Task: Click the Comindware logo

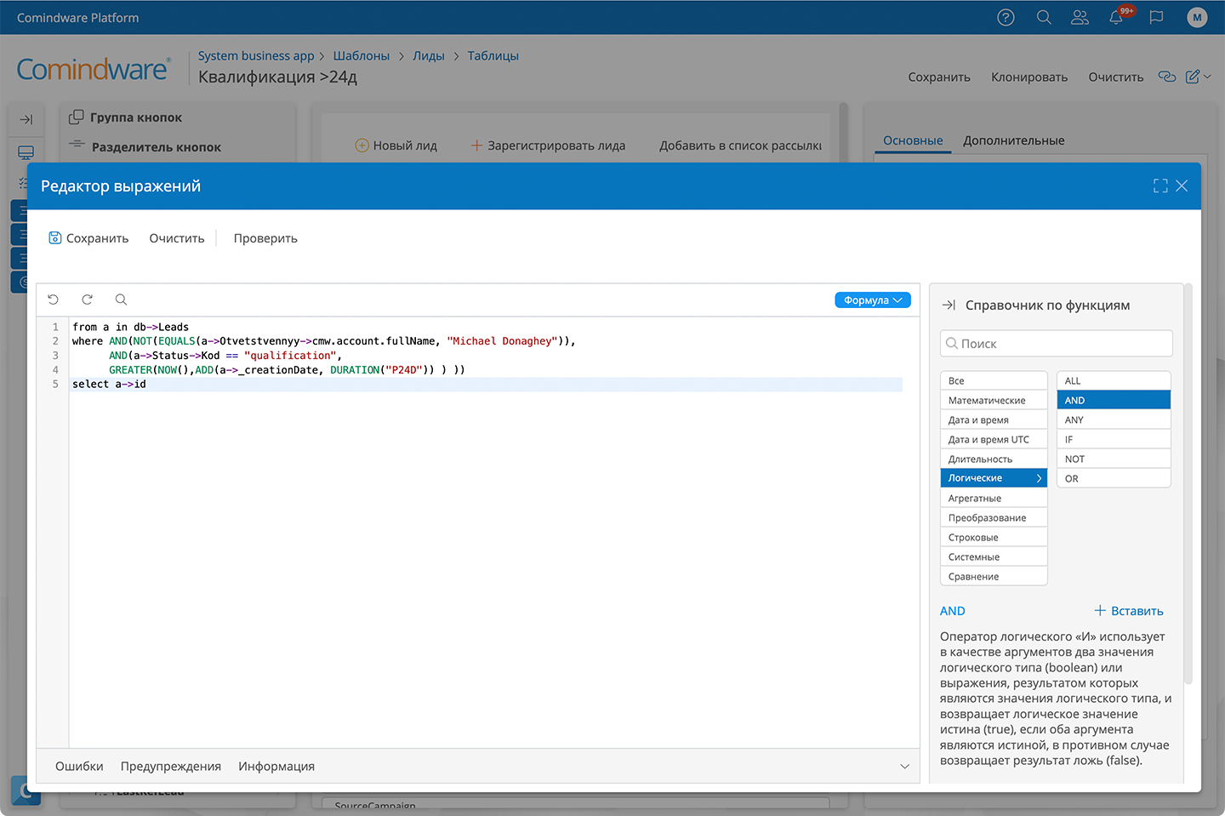Action: coord(94,69)
